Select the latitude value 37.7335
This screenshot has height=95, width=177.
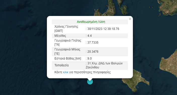click(x=93, y=43)
